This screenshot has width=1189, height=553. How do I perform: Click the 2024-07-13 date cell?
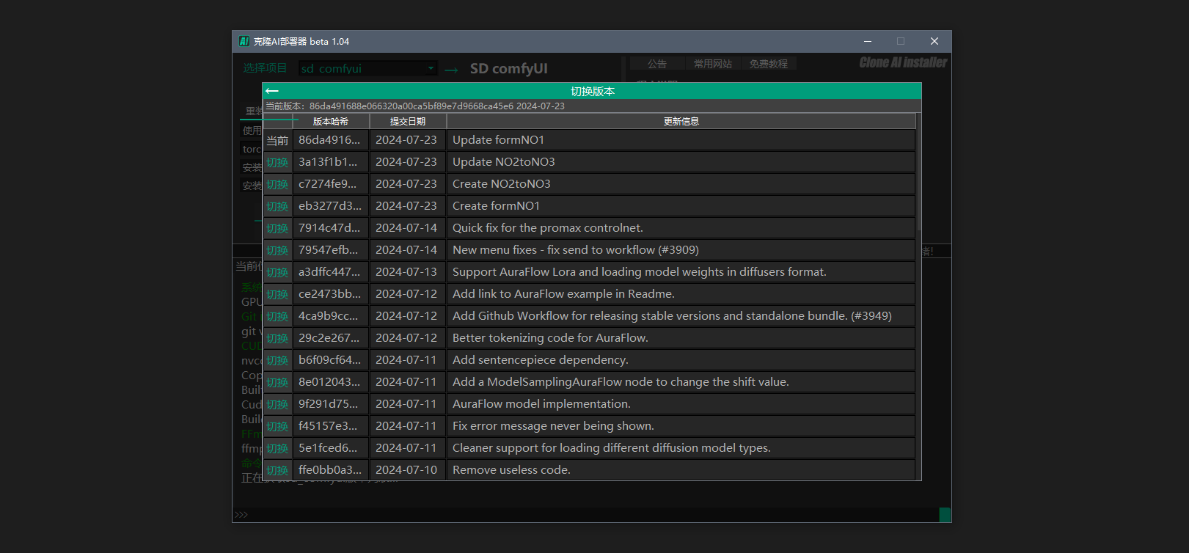[406, 272]
